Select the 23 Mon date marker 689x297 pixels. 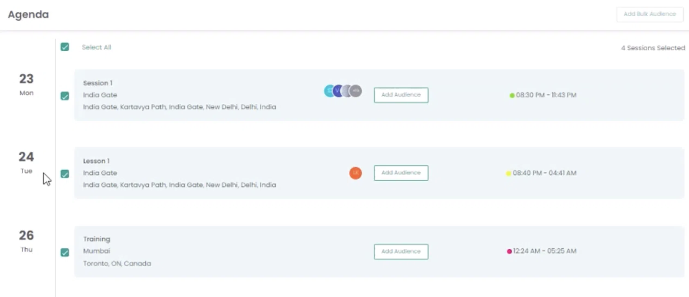26,83
